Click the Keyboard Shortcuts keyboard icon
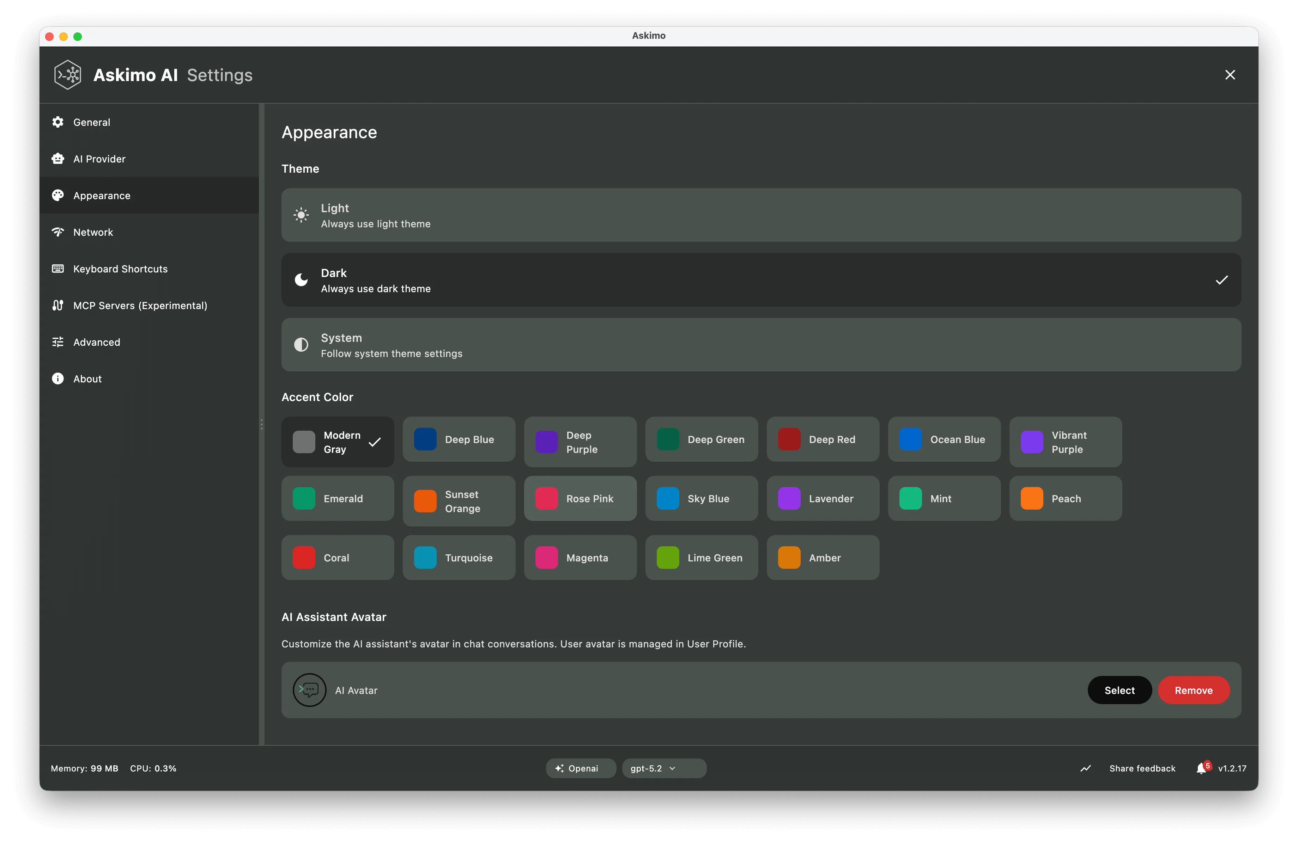Image resolution: width=1298 pixels, height=843 pixels. (x=58, y=269)
